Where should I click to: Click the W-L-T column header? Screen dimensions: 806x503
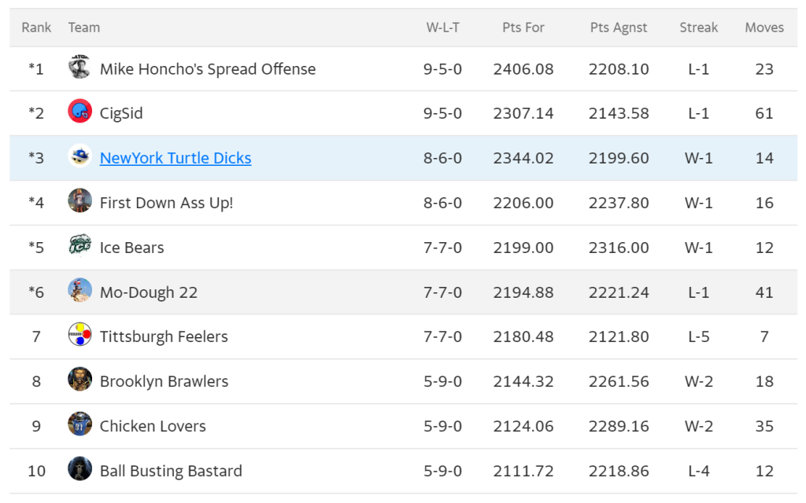pyautogui.click(x=442, y=28)
